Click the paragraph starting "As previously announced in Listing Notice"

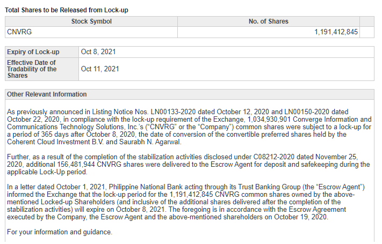click(189, 127)
